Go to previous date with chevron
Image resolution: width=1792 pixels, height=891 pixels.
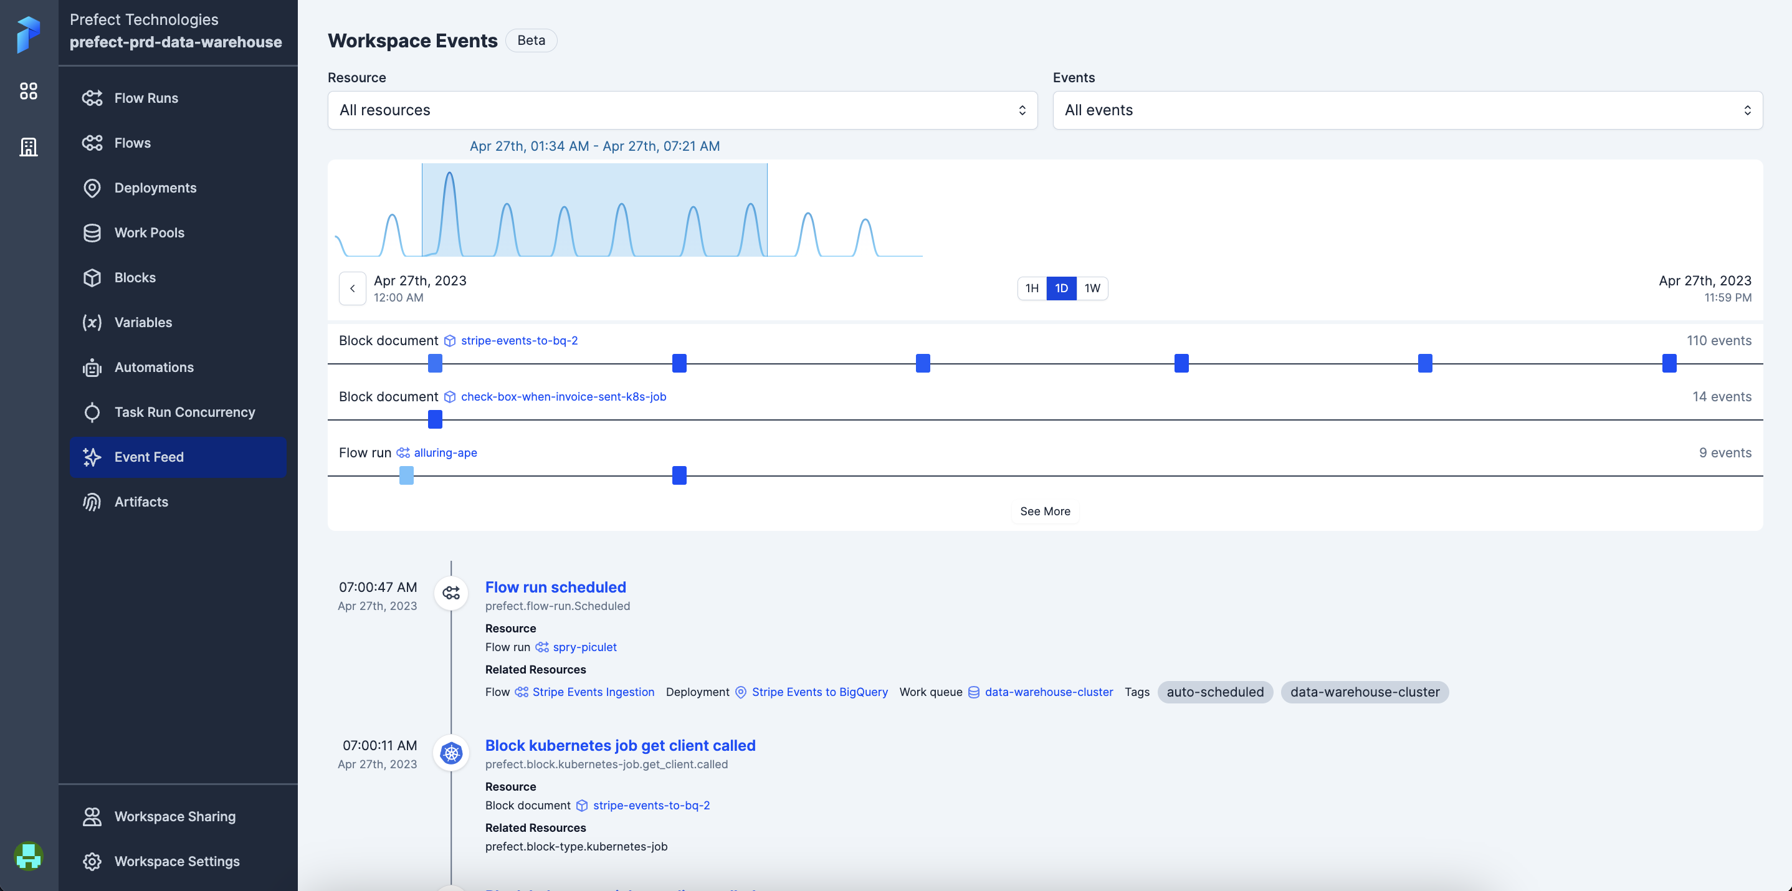click(x=353, y=288)
